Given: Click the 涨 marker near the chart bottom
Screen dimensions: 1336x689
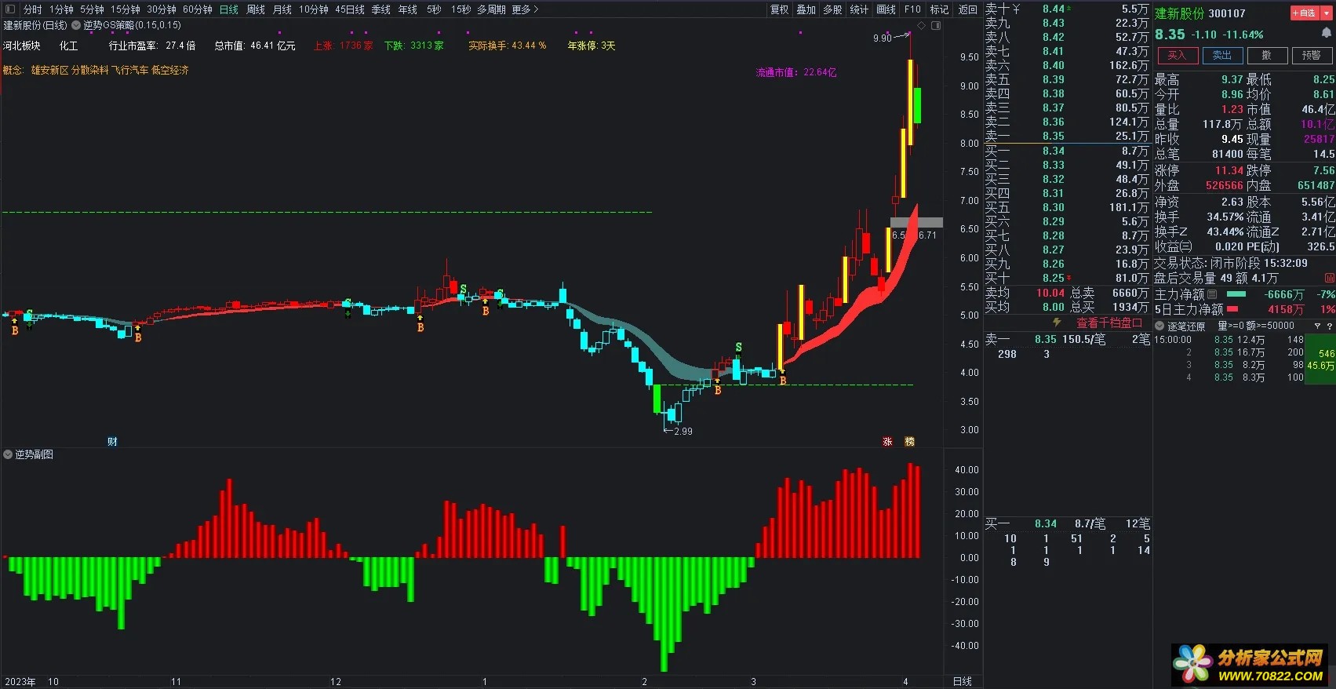Looking at the screenshot, I should [x=887, y=442].
